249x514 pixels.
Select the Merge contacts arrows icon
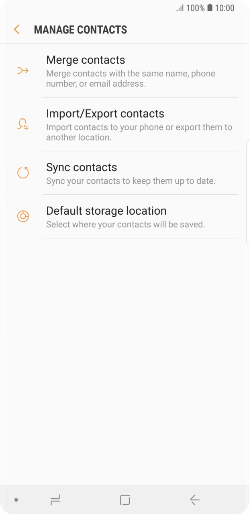pos(22,70)
